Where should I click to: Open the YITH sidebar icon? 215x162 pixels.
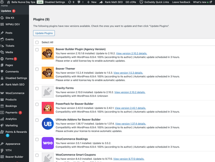(2, 150)
